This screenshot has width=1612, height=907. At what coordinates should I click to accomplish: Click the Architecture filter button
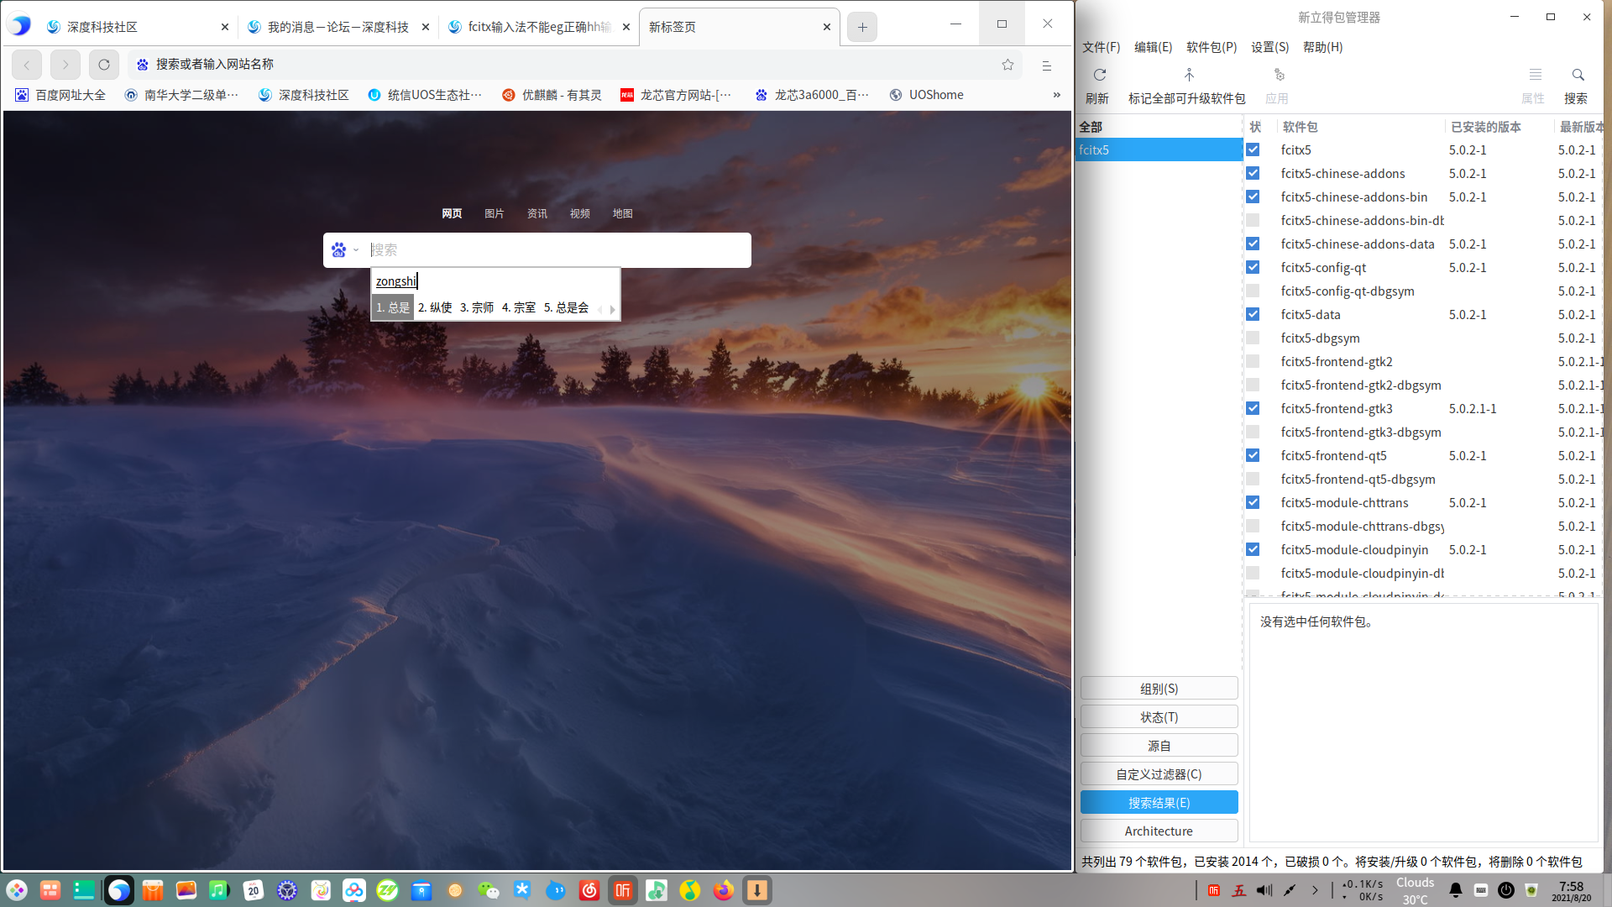pos(1159,831)
